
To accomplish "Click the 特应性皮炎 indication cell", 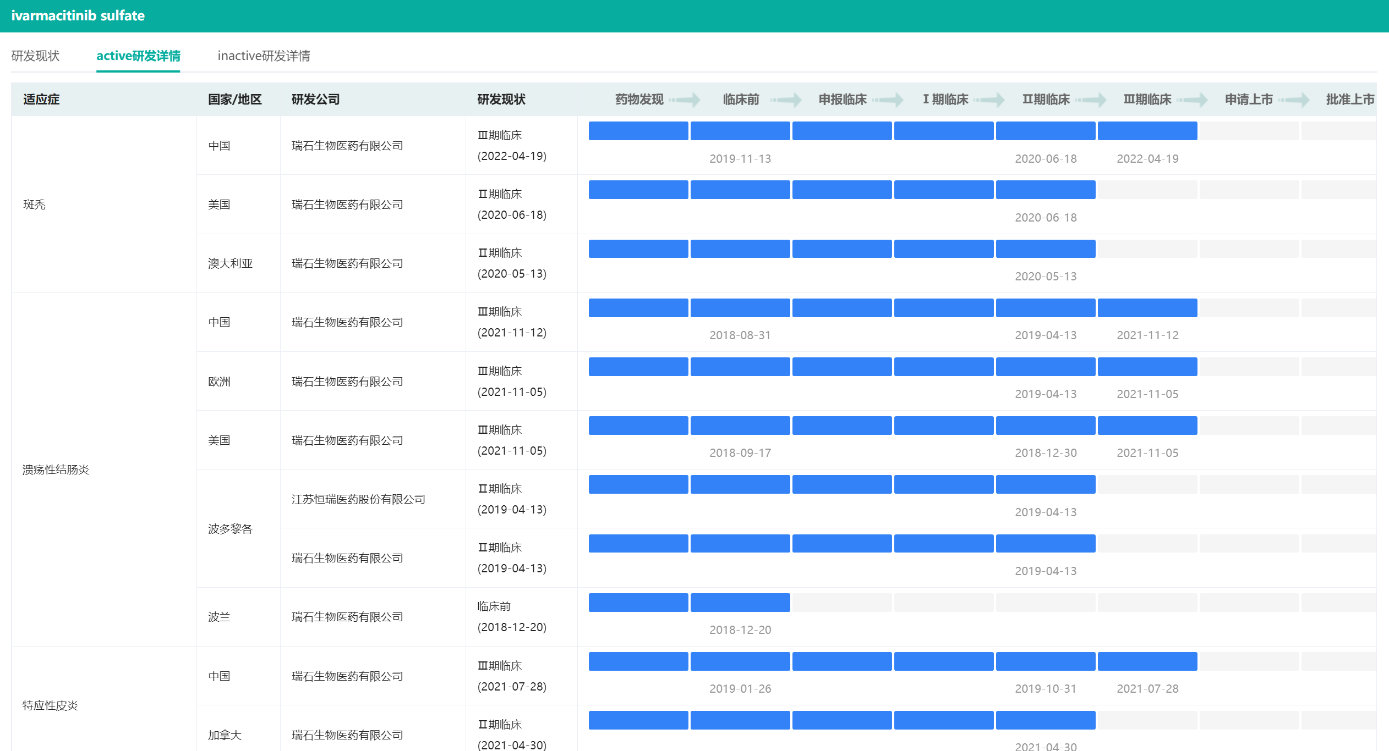I will pos(50,705).
